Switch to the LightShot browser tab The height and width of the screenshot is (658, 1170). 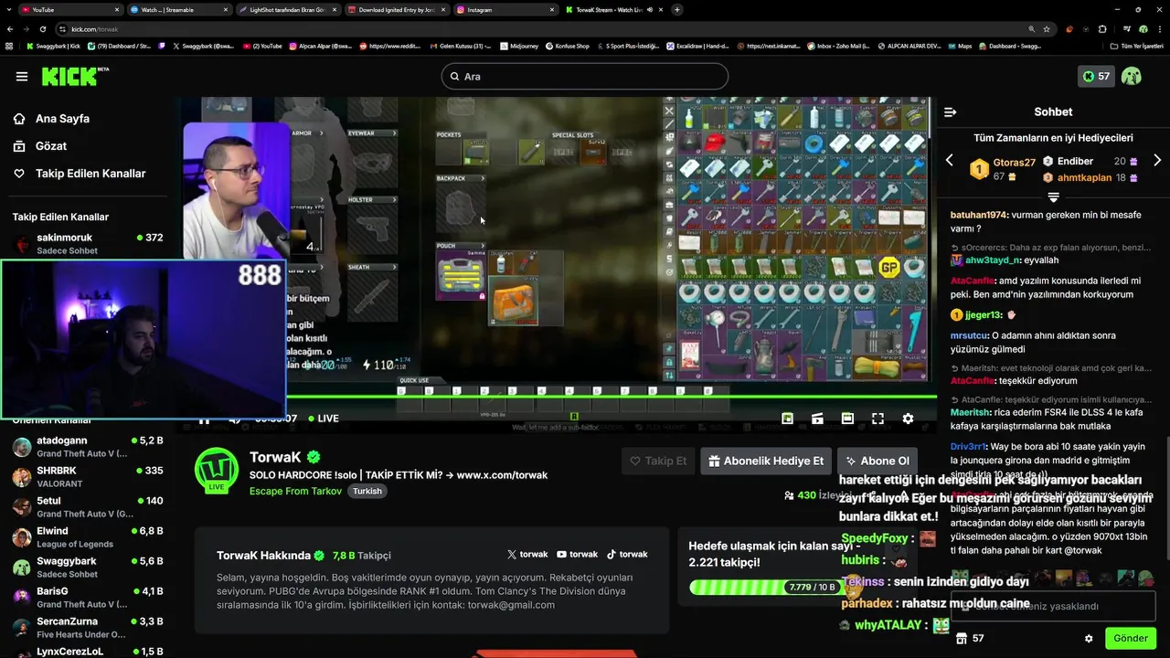coord(287,9)
